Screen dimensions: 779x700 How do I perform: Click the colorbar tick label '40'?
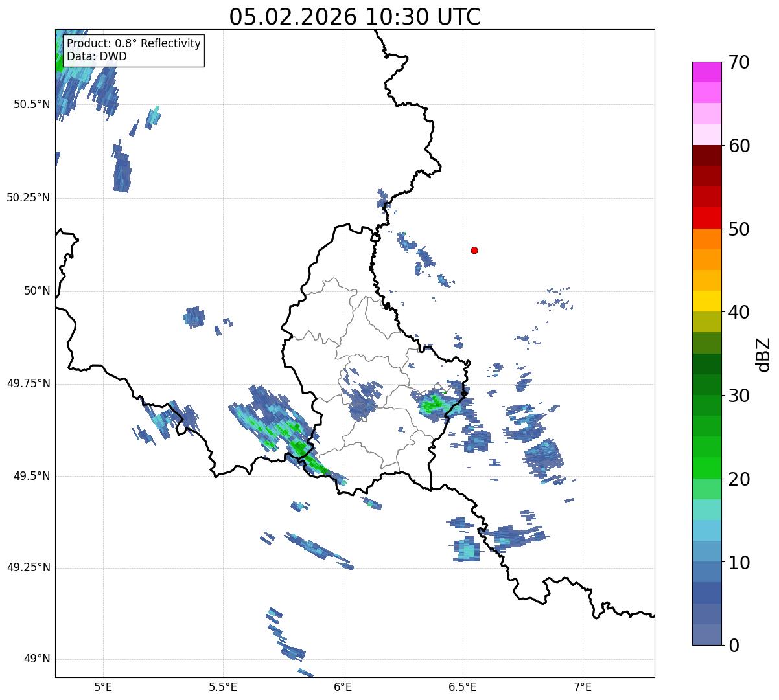point(739,312)
